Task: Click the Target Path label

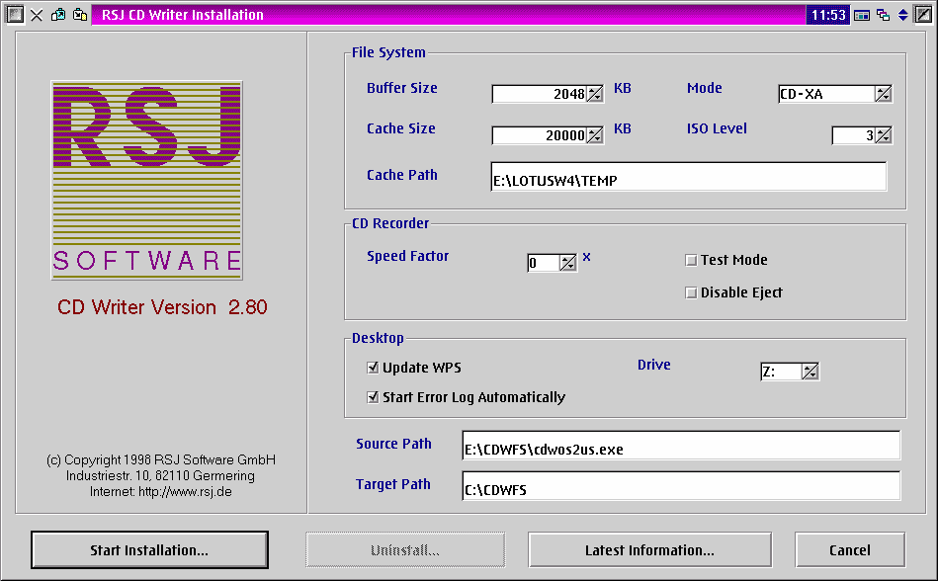Action: point(393,484)
